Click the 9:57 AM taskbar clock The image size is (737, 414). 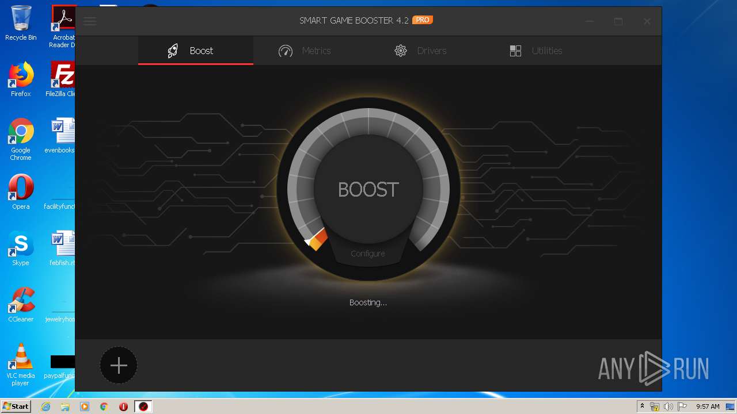coord(708,407)
